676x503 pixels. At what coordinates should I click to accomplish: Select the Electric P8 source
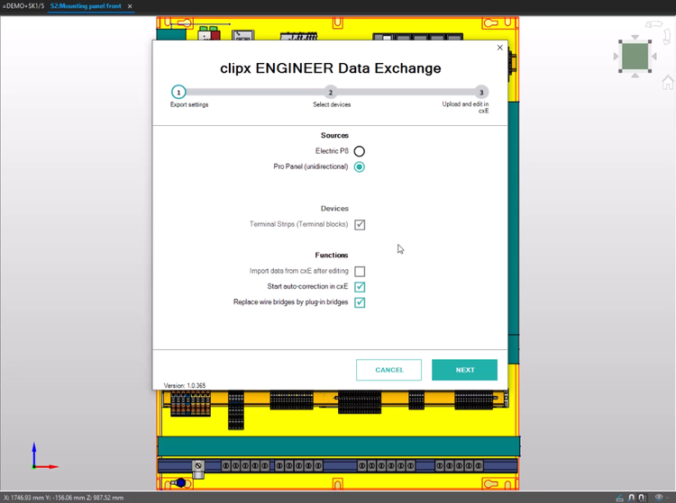359,151
